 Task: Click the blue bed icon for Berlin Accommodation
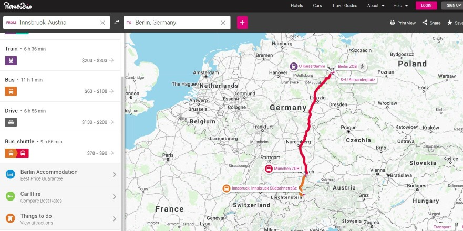pos(11,174)
